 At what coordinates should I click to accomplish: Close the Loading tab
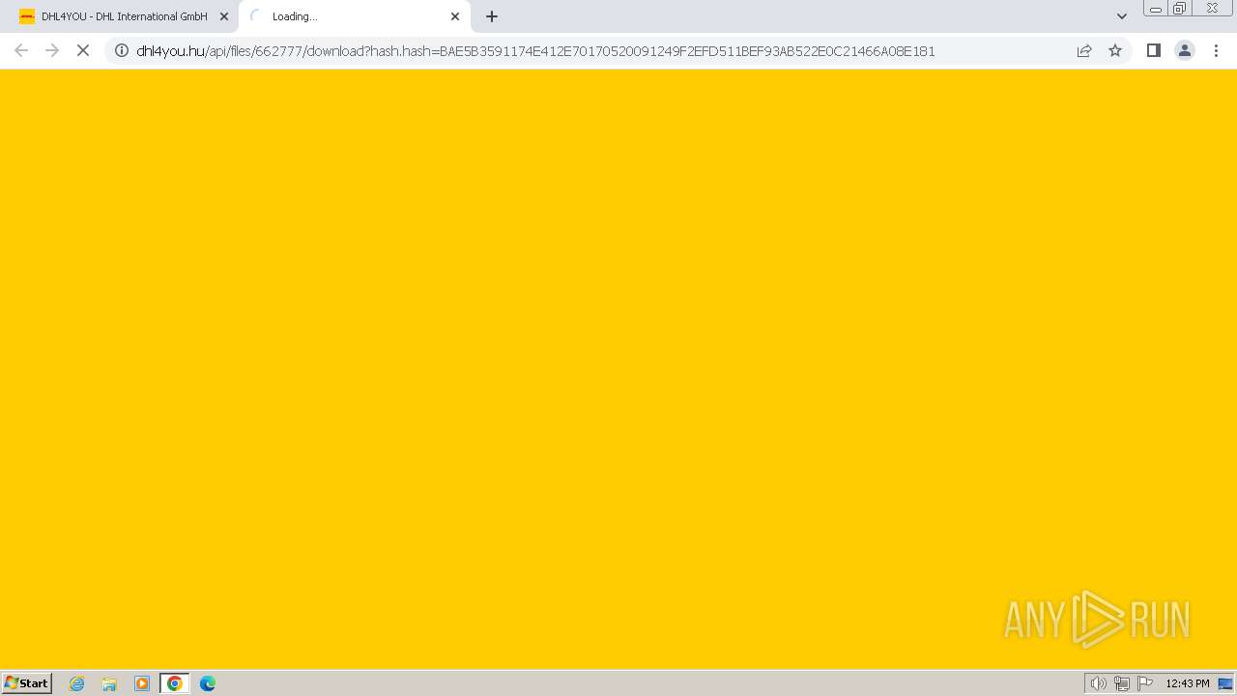pyautogui.click(x=455, y=16)
